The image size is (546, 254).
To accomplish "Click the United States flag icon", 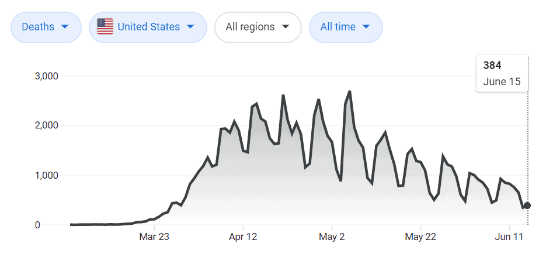I will tap(105, 27).
